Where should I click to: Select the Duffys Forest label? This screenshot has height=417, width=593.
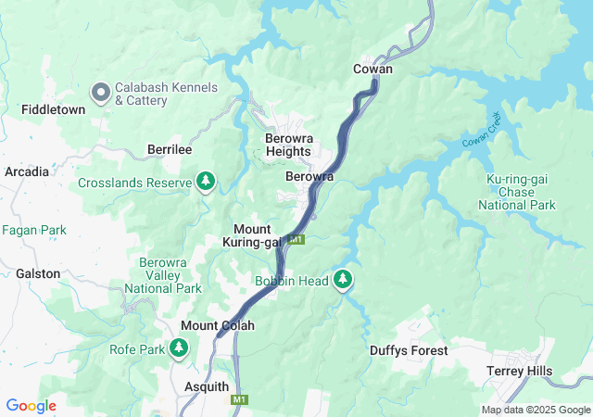point(409,351)
